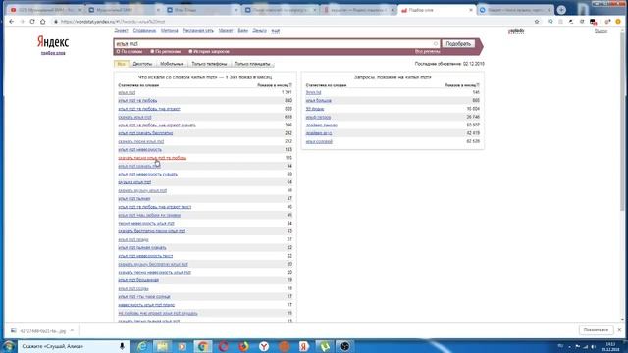Open the red visited query with 115 impressions
The height and width of the screenshot is (353, 628).
click(x=152, y=158)
